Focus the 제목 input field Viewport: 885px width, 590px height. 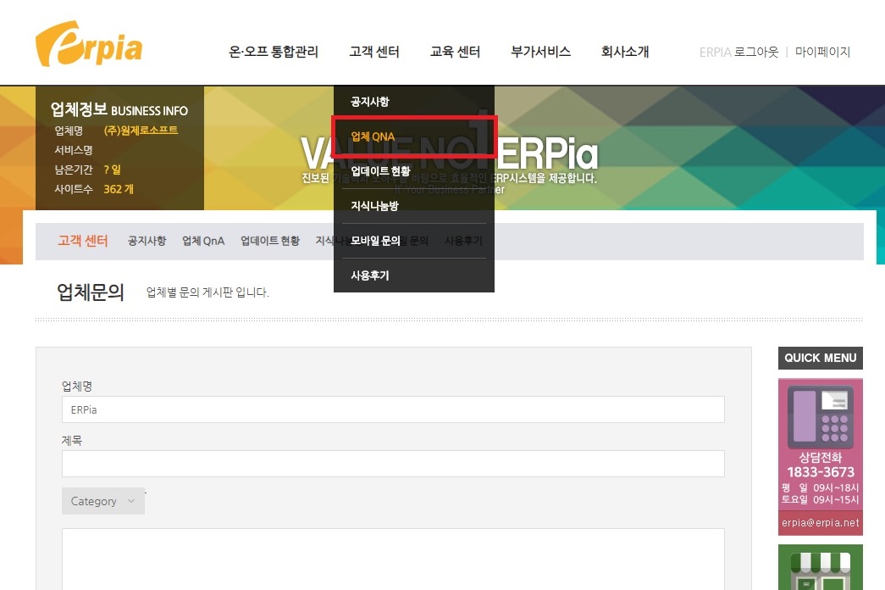point(393,464)
